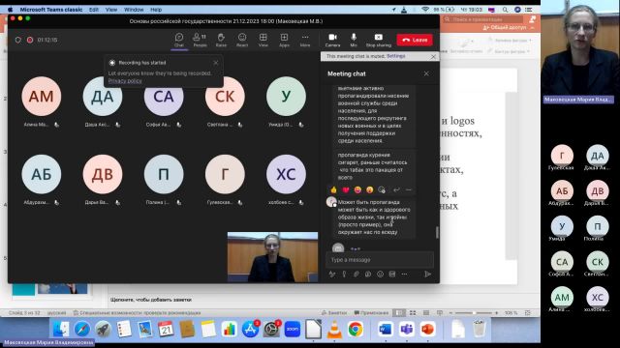Open the Help menu in menu bar
This screenshot has width=620, height=348.
pos(156,10)
